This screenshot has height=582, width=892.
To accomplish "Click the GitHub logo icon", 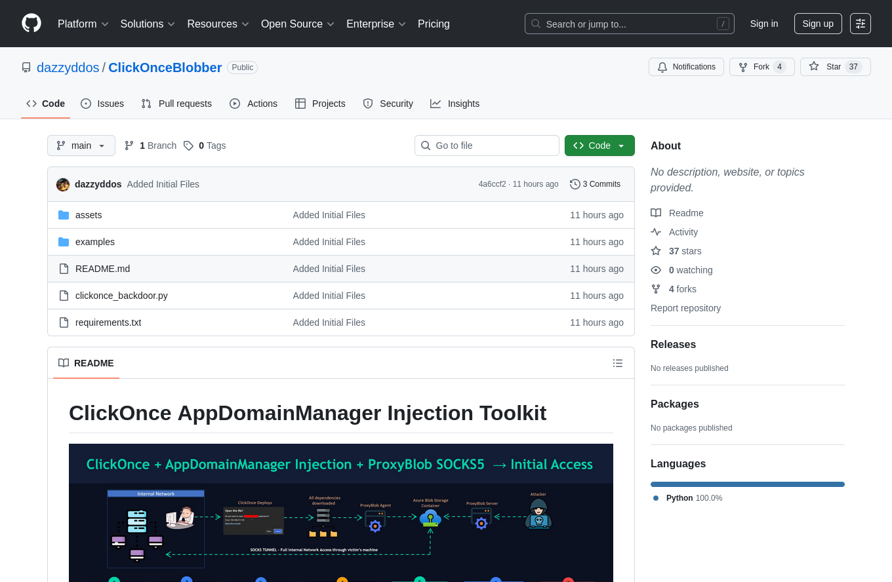I will (31, 24).
